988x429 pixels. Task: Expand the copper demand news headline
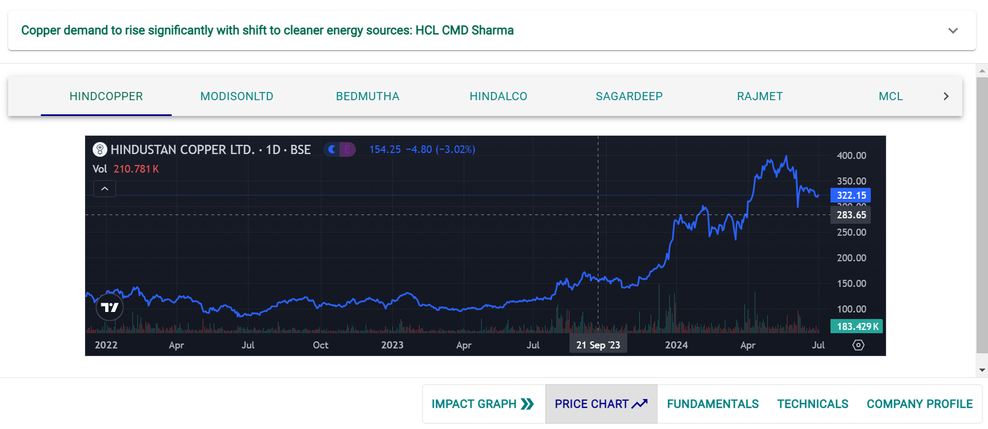953,30
